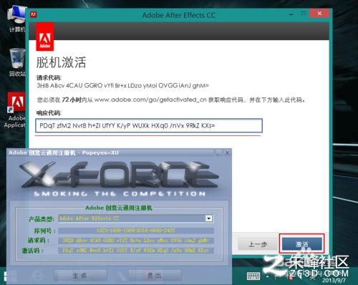The height and width of the screenshot is (285, 358).
Task: Open the Computer desktop icon
Action: 16,19
